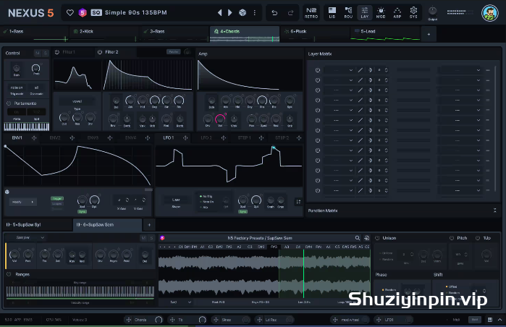Open the MOD modulation view
Viewport: 506px width, 327px height.
tap(381, 12)
